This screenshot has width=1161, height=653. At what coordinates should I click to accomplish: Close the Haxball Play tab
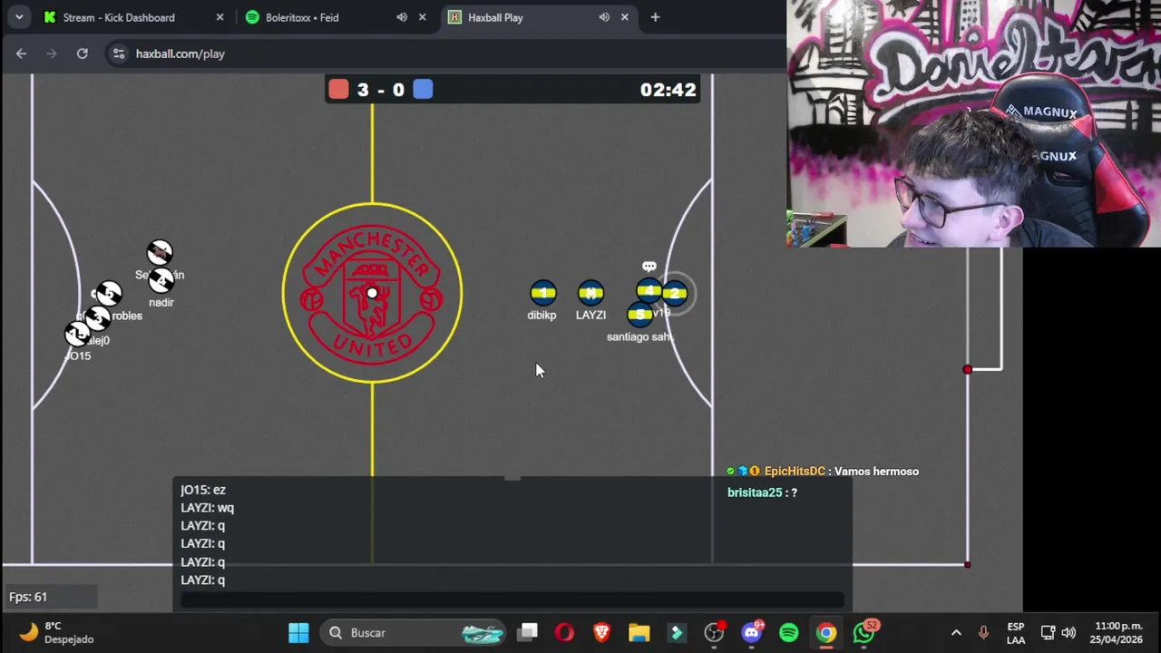click(x=625, y=17)
